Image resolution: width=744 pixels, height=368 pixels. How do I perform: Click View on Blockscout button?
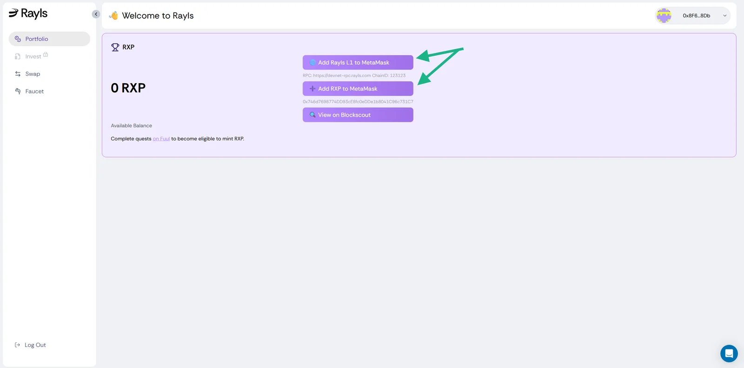tap(358, 115)
